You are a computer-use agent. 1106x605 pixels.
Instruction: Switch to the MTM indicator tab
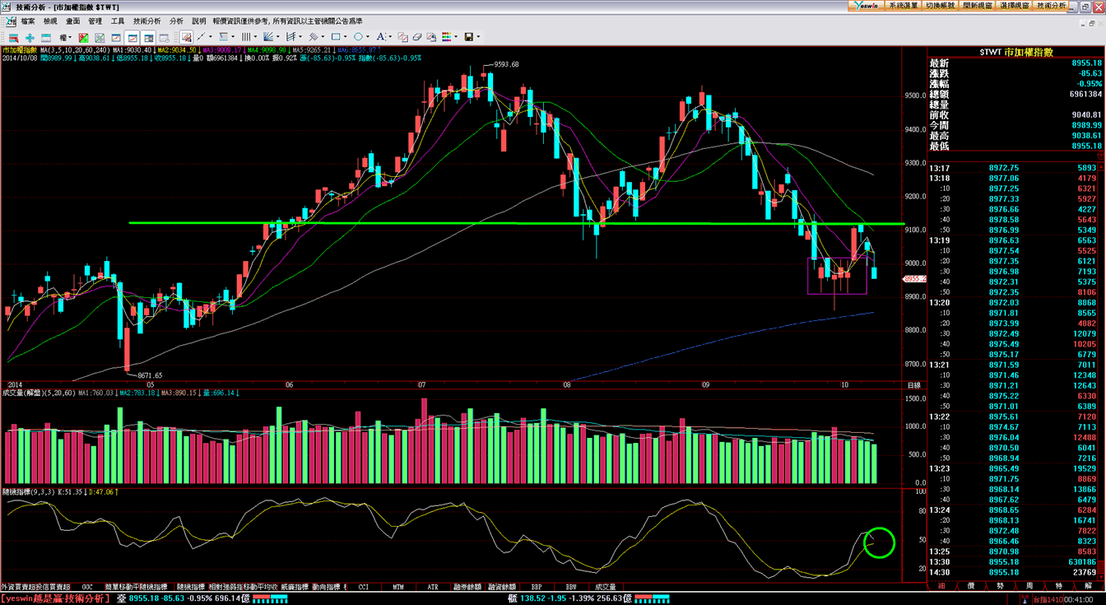pyautogui.click(x=398, y=587)
